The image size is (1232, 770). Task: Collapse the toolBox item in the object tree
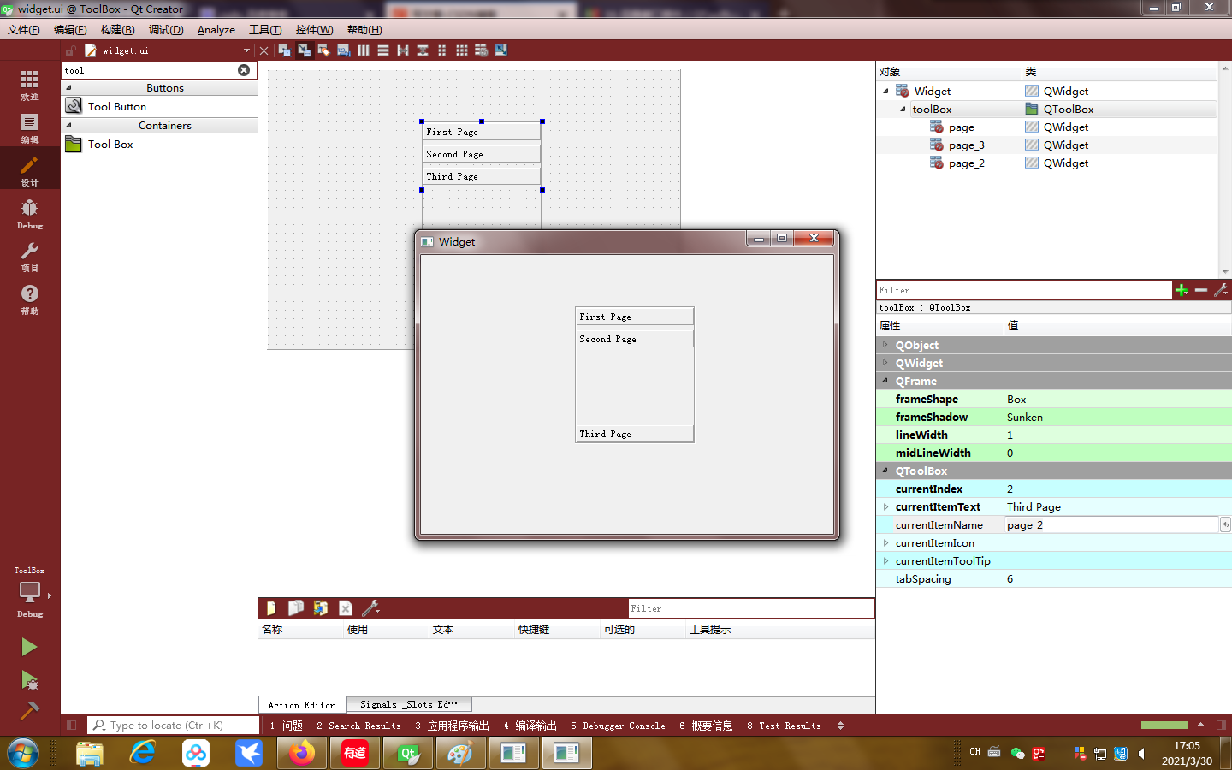(902, 109)
